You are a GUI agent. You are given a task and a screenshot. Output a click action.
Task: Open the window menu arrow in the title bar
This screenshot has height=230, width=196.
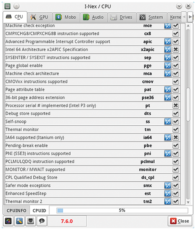point(179,6)
